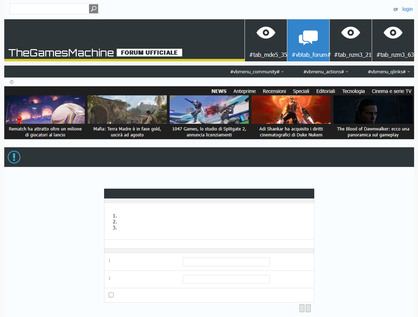Viewport: 418px width, 317px height.
Task: Select the #vbtab_forum# chat tab
Action: pyautogui.click(x=308, y=40)
